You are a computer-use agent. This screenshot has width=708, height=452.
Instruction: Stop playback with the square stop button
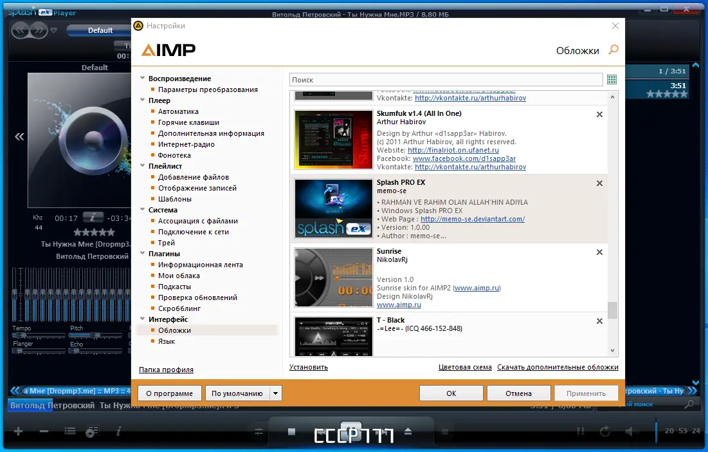coord(291,431)
